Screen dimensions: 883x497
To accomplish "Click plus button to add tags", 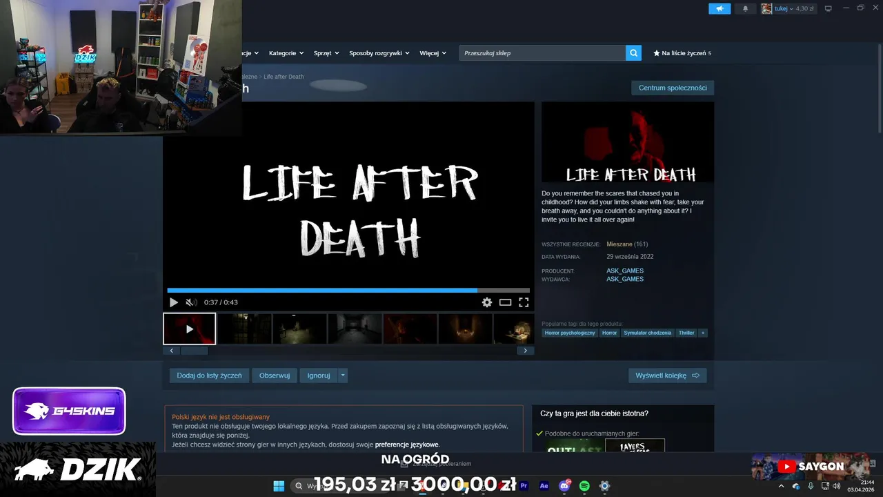I will click(703, 333).
